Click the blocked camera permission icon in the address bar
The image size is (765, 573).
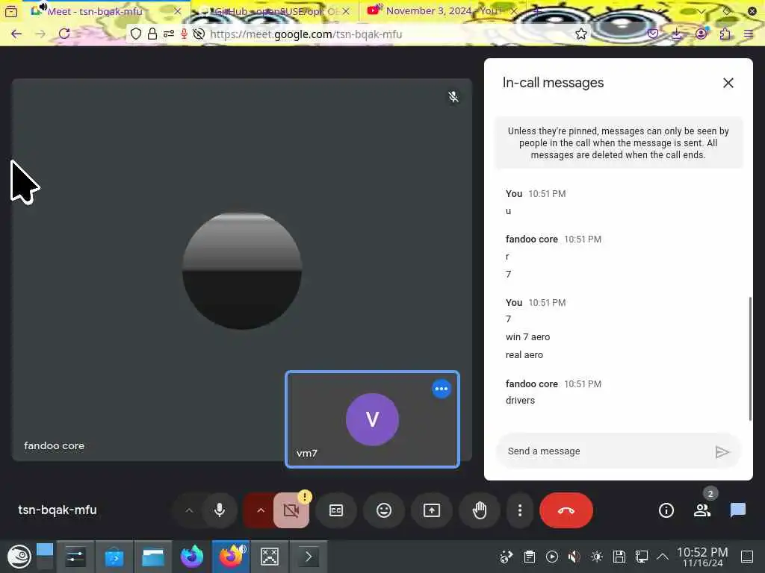coord(199,34)
